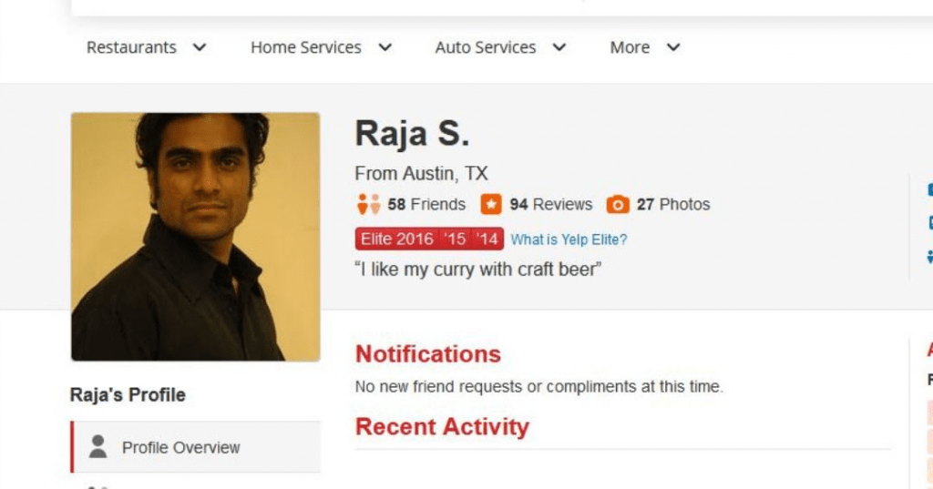Select the Restaurants menu label

(131, 47)
